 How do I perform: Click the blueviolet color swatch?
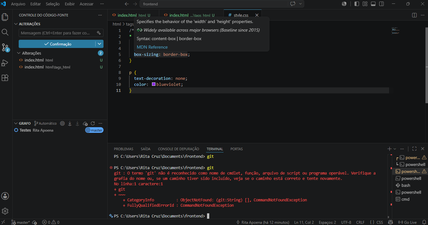[154, 84]
